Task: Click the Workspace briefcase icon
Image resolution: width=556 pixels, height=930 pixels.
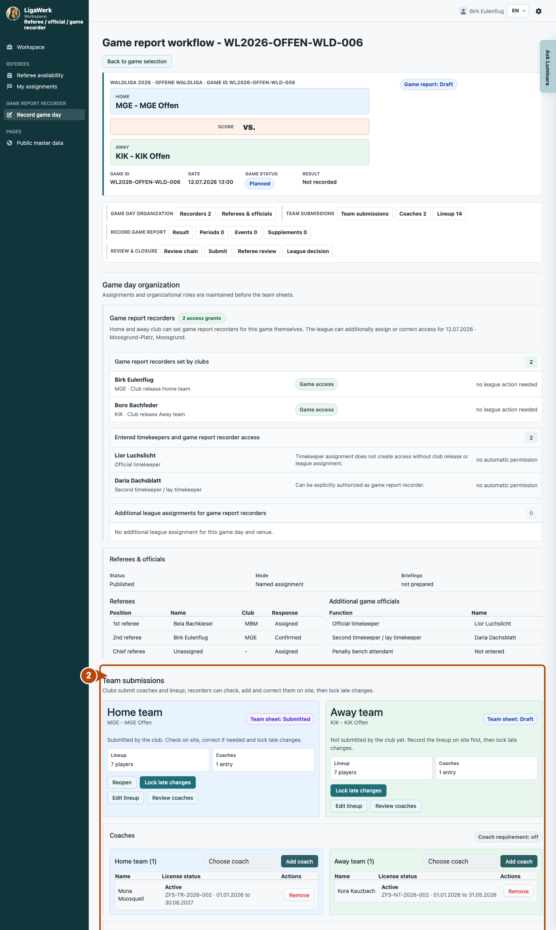Action: [10, 47]
